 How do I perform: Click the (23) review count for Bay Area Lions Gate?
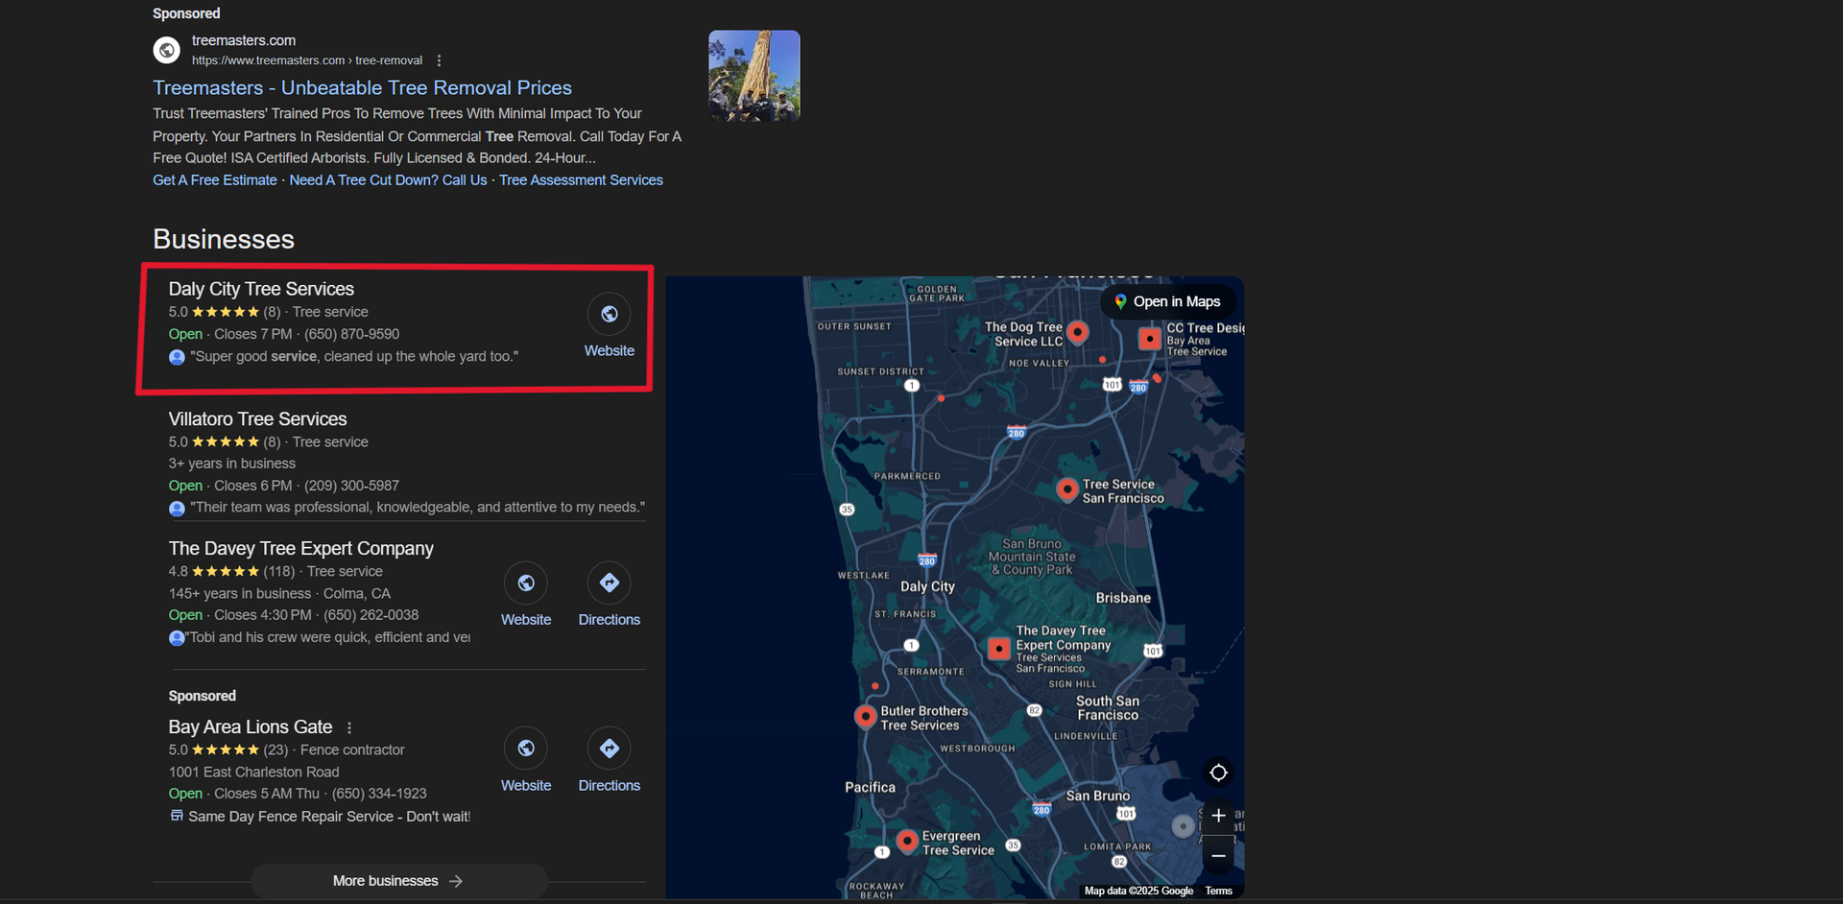point(275,750)
